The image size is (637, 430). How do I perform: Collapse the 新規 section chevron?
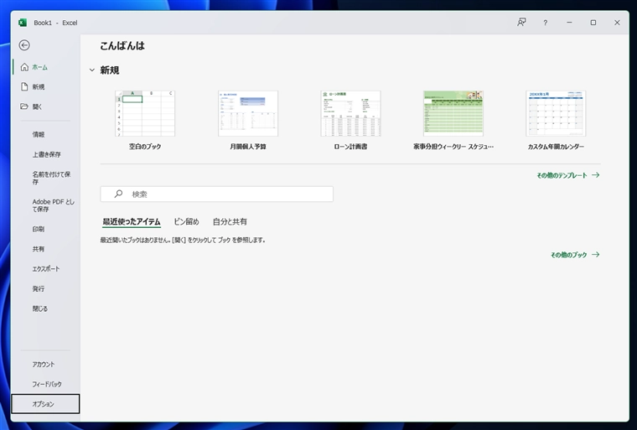[92, 70]
